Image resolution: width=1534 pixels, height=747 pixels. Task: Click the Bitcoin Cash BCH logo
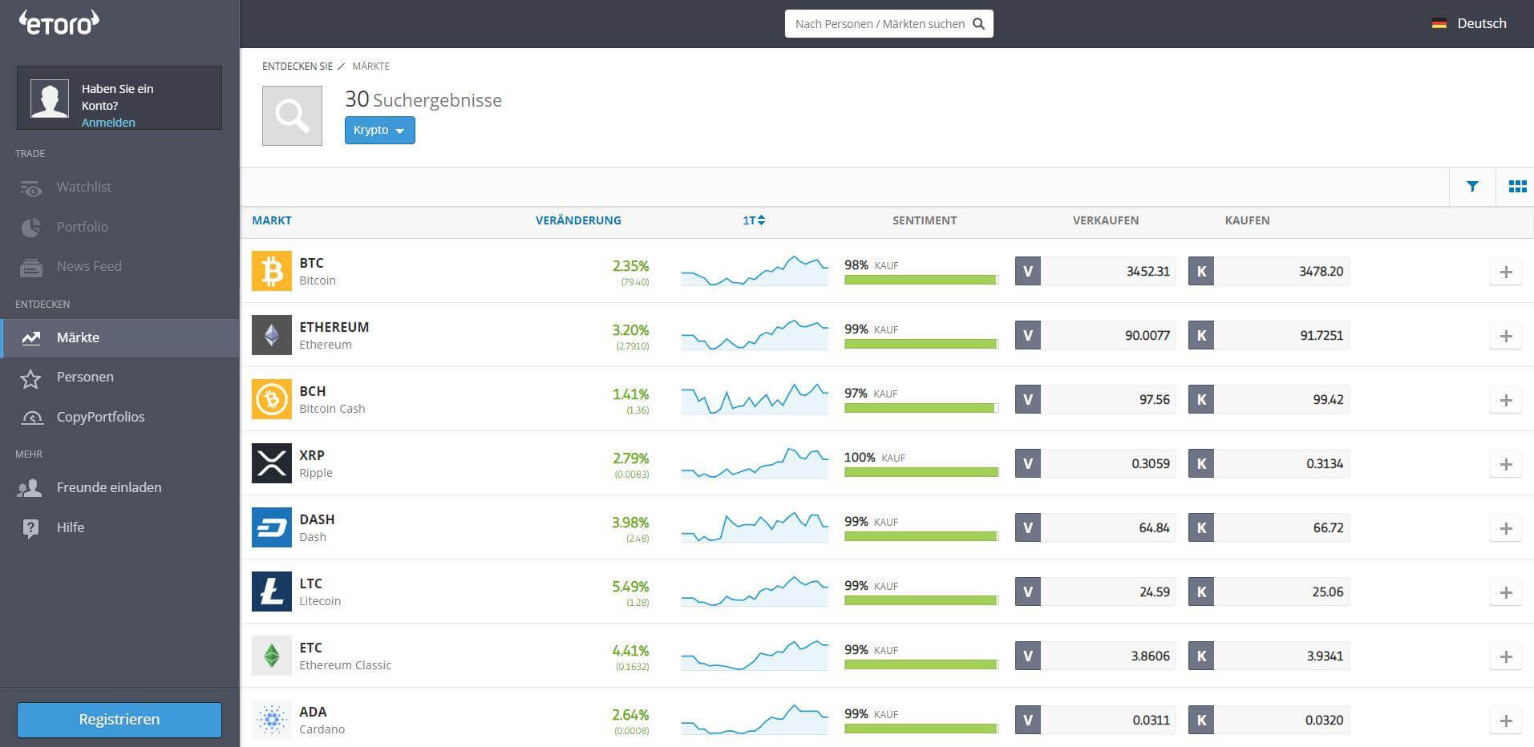[272, 399]
